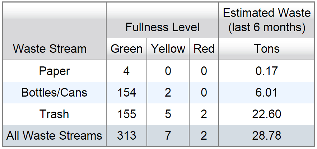
Task: Select the Fullness Level header
Action: (163, 27)
